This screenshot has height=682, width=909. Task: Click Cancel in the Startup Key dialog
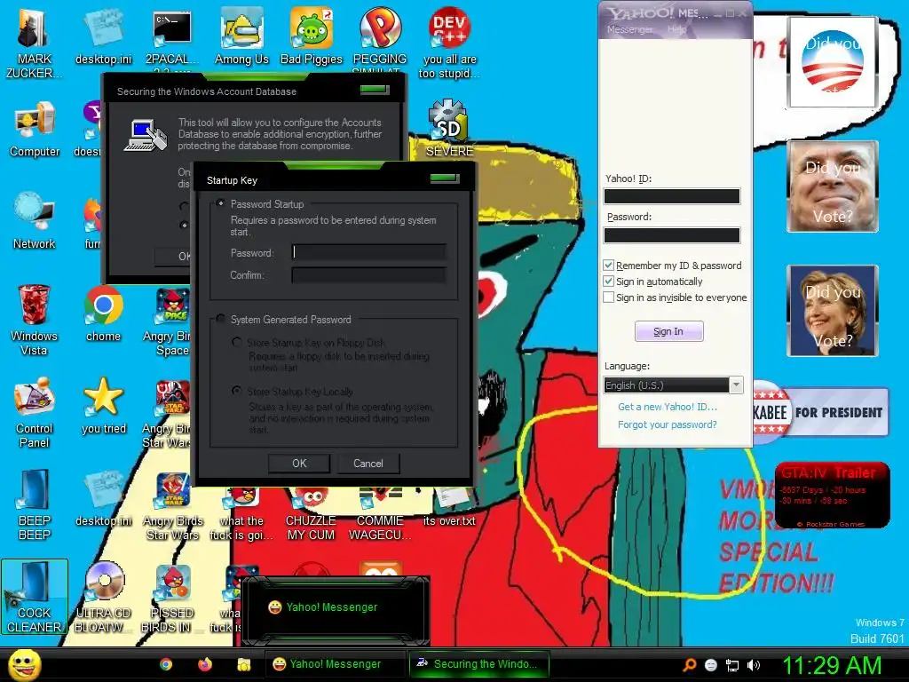pos(368,464)
